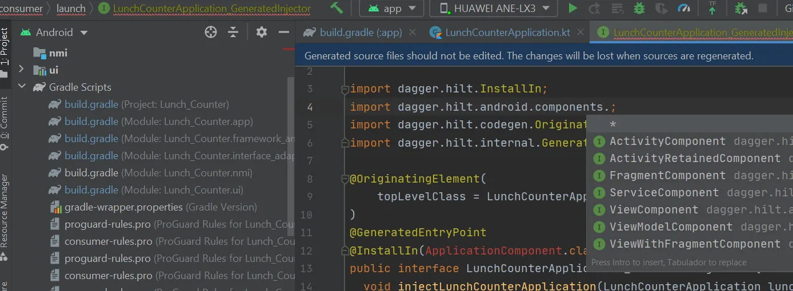Click the consumer breadcrumb

(22, 9)
